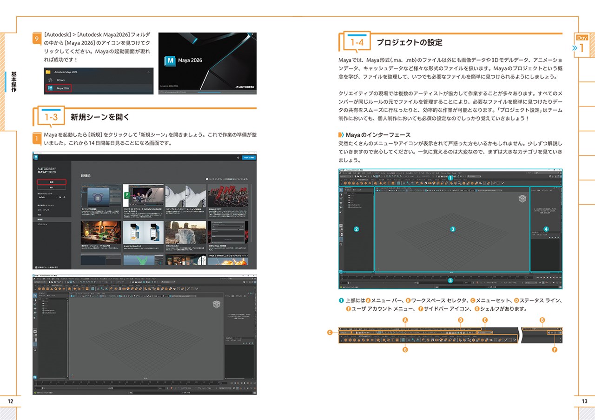
Task: Select コミュニティ in home screen sidebar
Action: tap(43, 224)
